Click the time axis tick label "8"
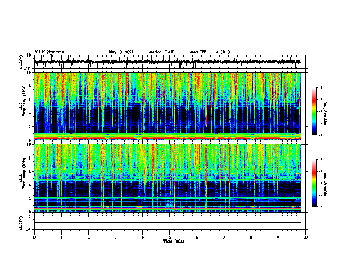This screenshot has height=266, width=344. pyautogui.click(x=251, y=237)
